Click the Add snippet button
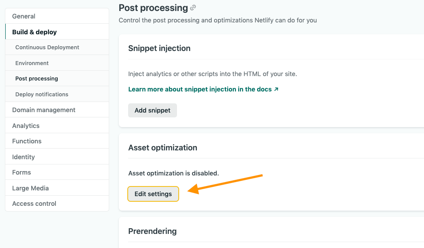This screenshot has height=248, width=424. 152,110
